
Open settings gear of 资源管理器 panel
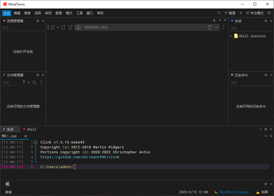click(38, 21)
